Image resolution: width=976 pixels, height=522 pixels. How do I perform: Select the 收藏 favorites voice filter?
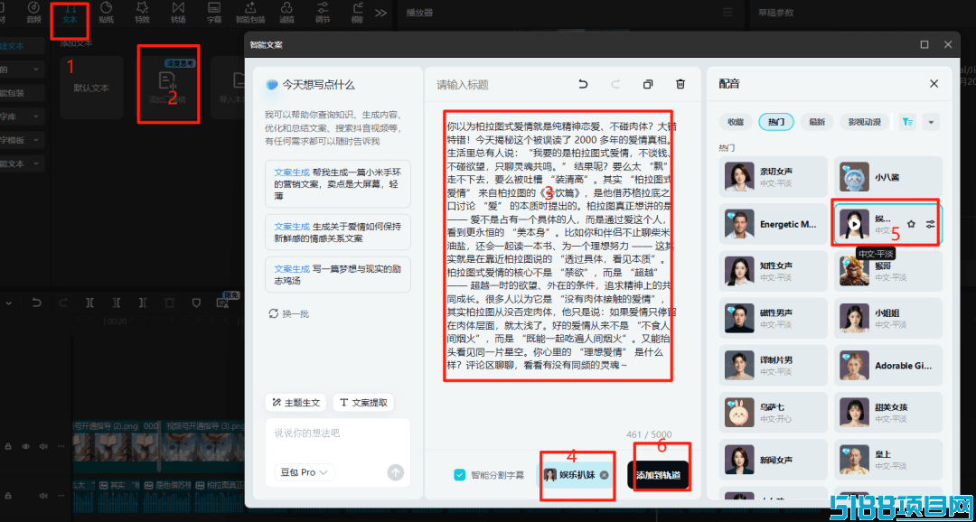click(736, 122)
